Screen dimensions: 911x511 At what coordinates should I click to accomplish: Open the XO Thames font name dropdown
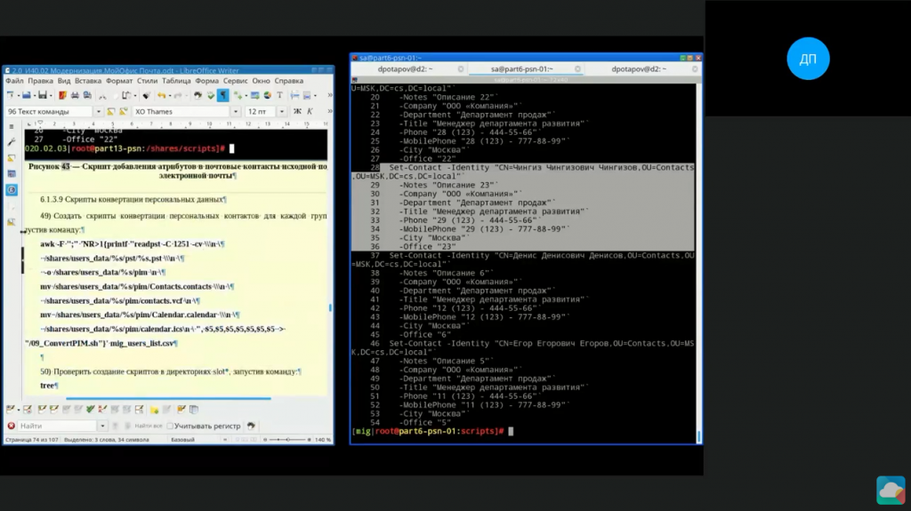(236, 111)
